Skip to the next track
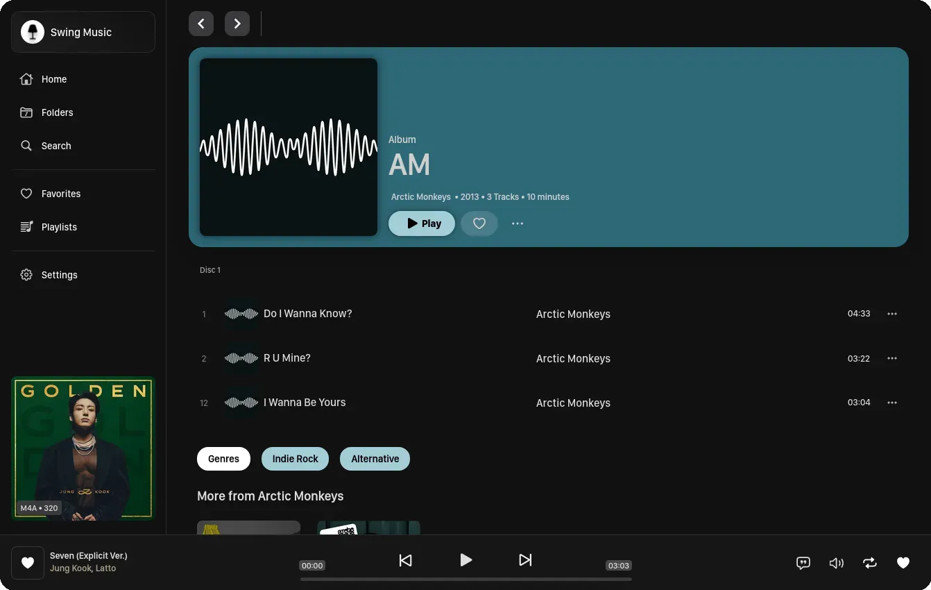Image resolution: width=931 pixels, height=590 pixels. (x=525, y=560)
